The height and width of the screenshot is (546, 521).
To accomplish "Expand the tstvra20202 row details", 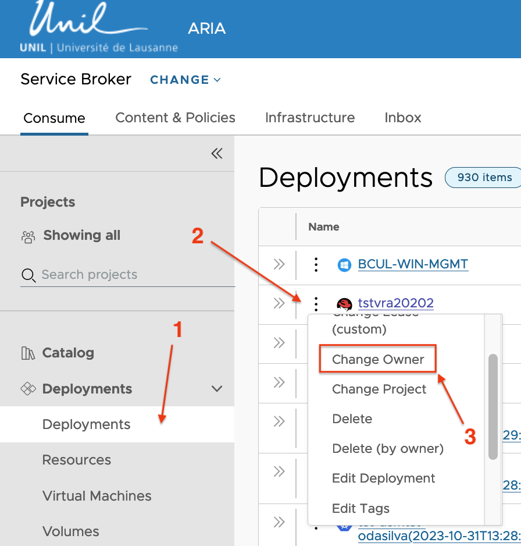I will coord(279,303).
